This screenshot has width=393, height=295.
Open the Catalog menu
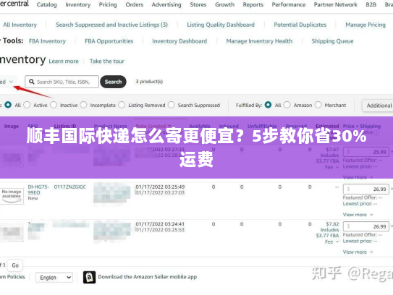(46, 4)
